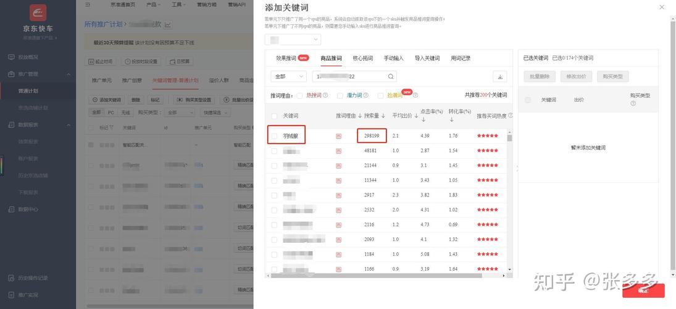Viewport: 676px width, 309px height.
Task: Open the 产品 menu dropdown
Action: (x=153, y=4)
